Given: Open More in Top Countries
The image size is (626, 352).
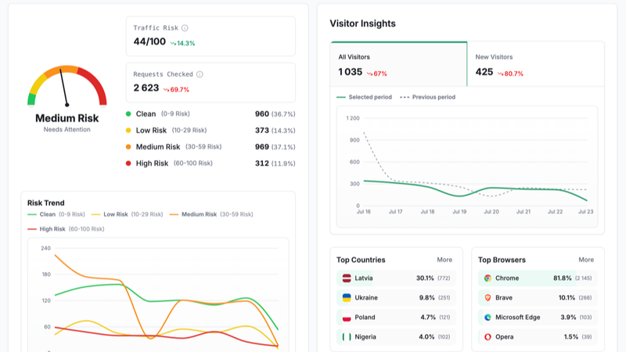Looking at the screenshot, I should [444, 260].
